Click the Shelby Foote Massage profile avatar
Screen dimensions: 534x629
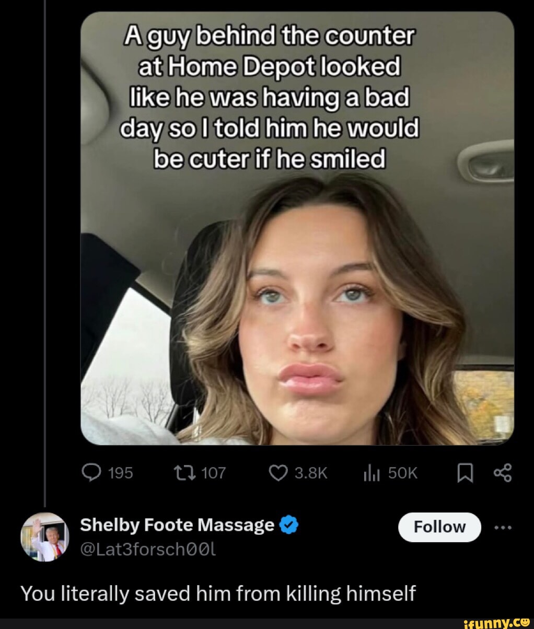(44, 537)
